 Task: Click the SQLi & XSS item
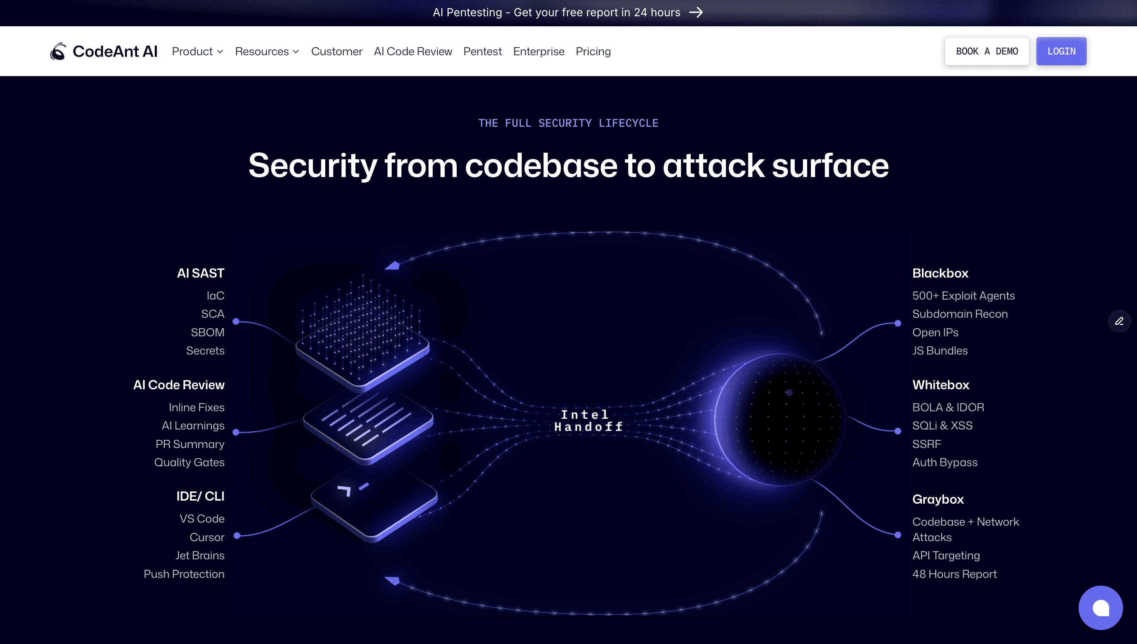942,426
